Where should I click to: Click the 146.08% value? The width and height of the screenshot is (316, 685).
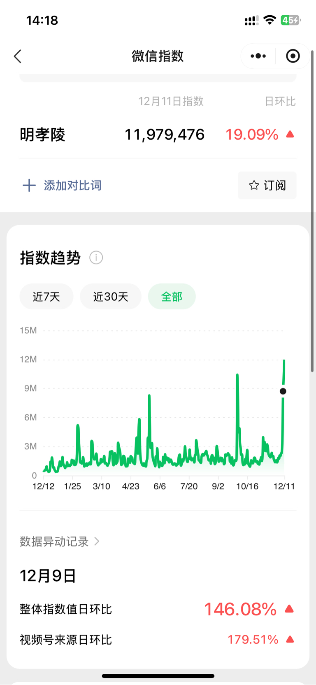tap(240, 609)
